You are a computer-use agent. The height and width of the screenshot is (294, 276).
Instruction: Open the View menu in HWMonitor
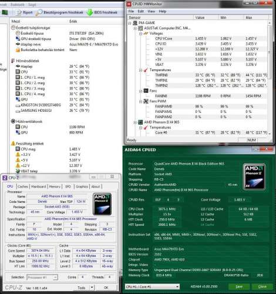coord(151,11)
